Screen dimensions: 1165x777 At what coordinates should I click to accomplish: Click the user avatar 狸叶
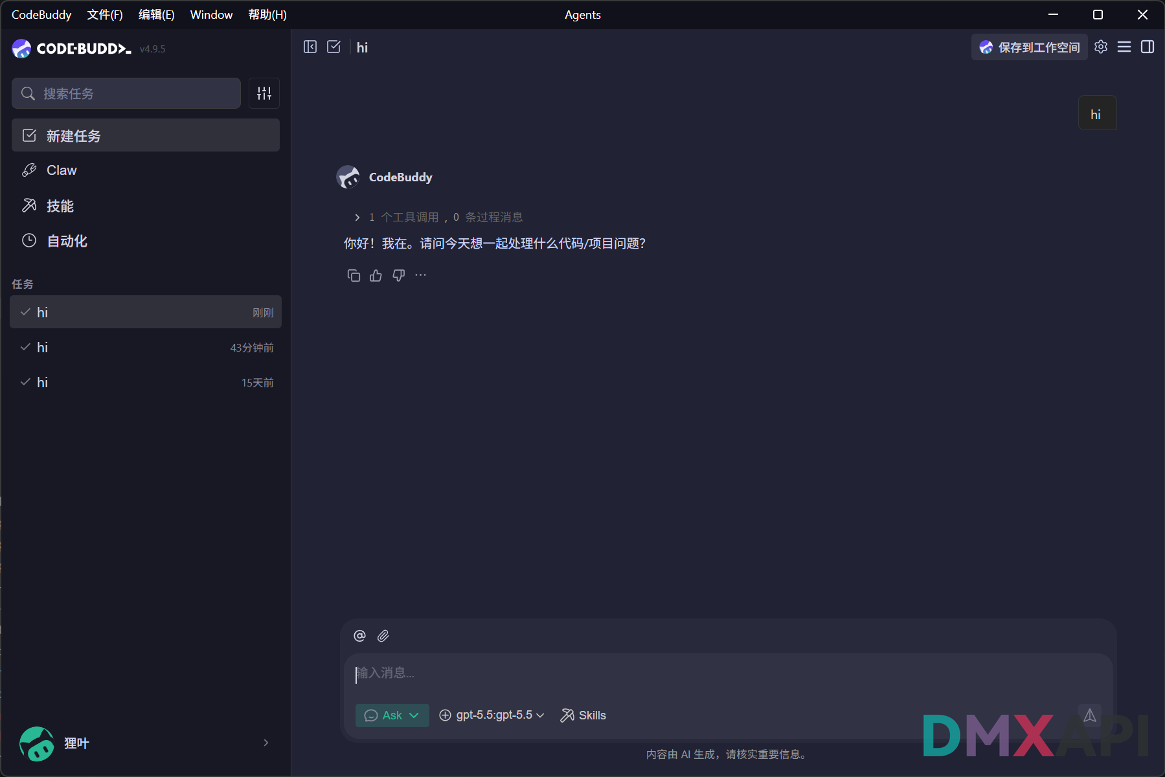pyautogui.click(x=37, y=743)
